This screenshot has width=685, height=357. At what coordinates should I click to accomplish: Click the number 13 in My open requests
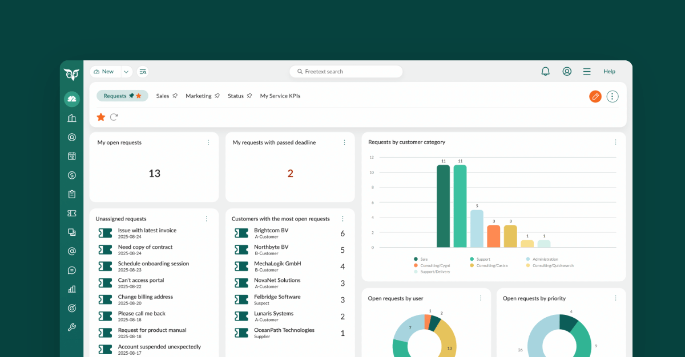(x=154, y=174)
